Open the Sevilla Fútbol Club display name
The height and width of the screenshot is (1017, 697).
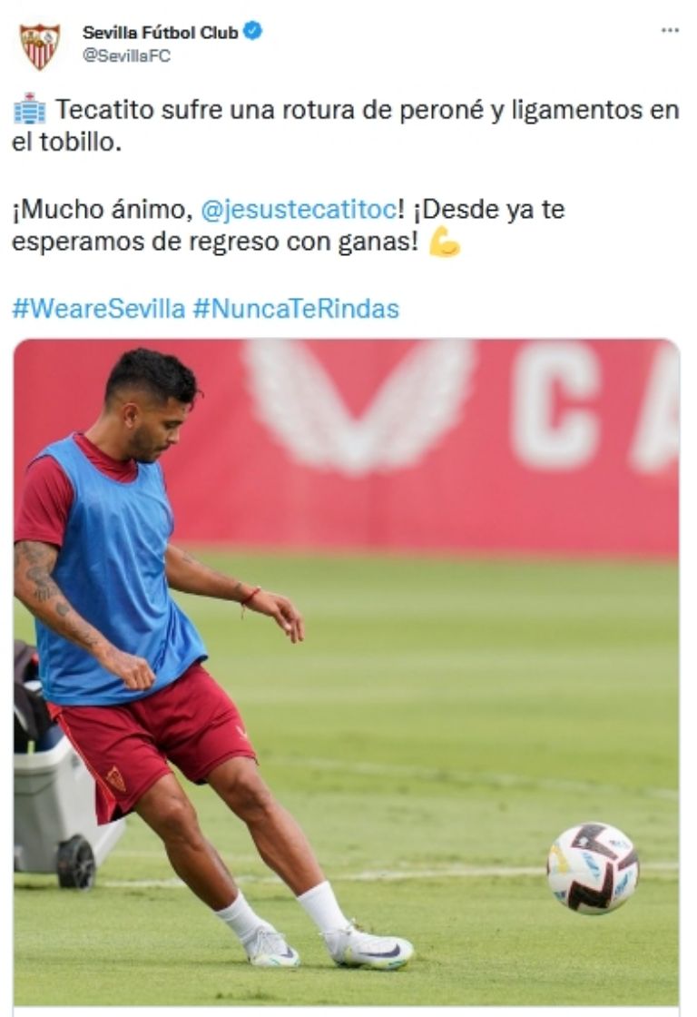160,32
